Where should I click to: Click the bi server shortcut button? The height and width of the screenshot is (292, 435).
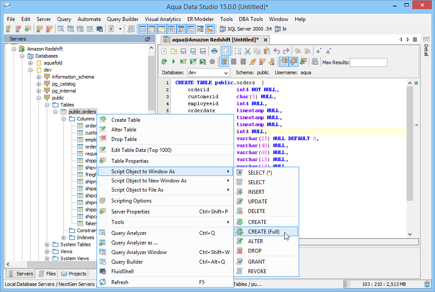pyautogui.click(x=280, y=29)
